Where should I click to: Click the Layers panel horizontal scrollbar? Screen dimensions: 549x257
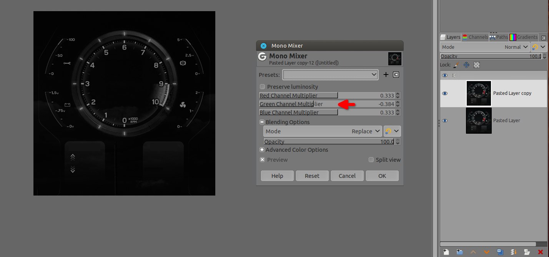(x=488, y=244)
